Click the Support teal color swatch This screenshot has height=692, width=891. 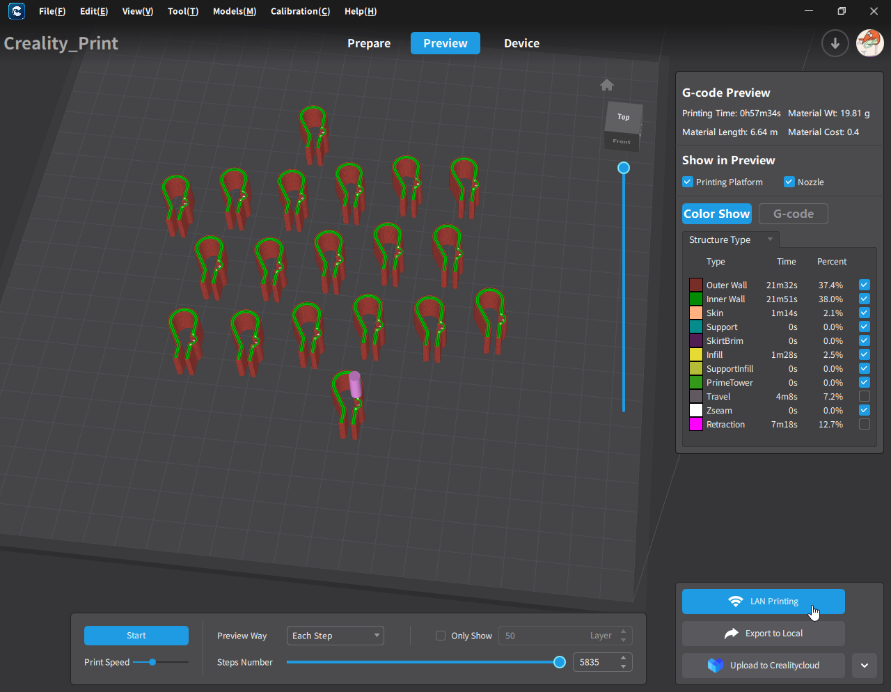click(696, 327)
